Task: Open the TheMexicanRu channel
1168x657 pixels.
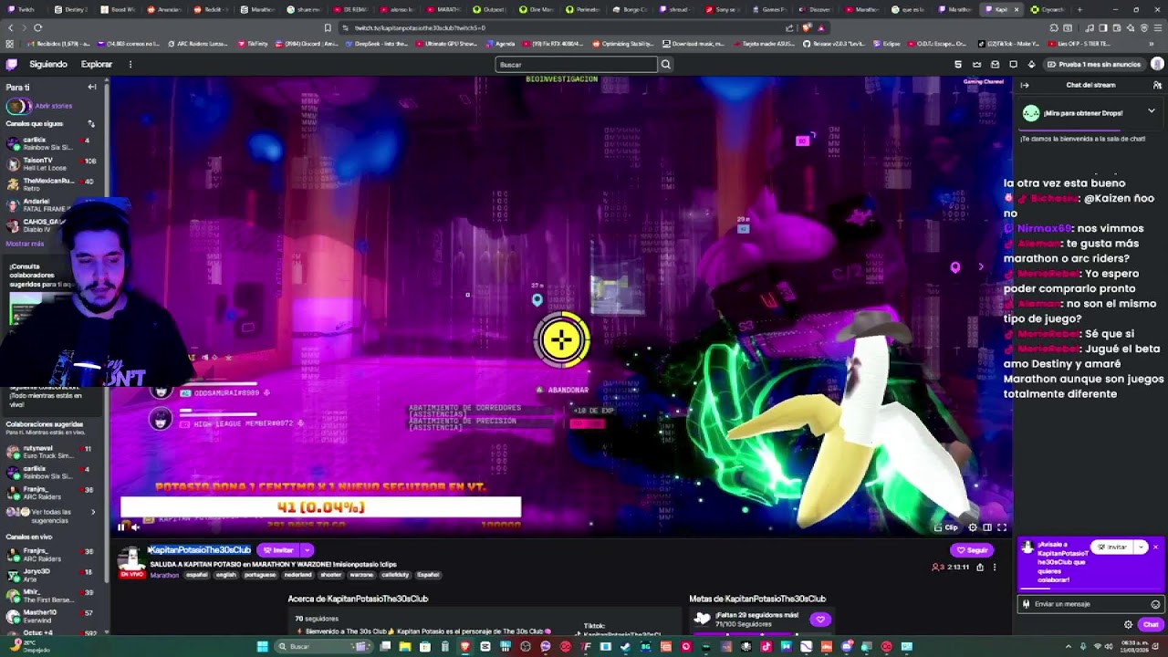Action: (52, 183)
